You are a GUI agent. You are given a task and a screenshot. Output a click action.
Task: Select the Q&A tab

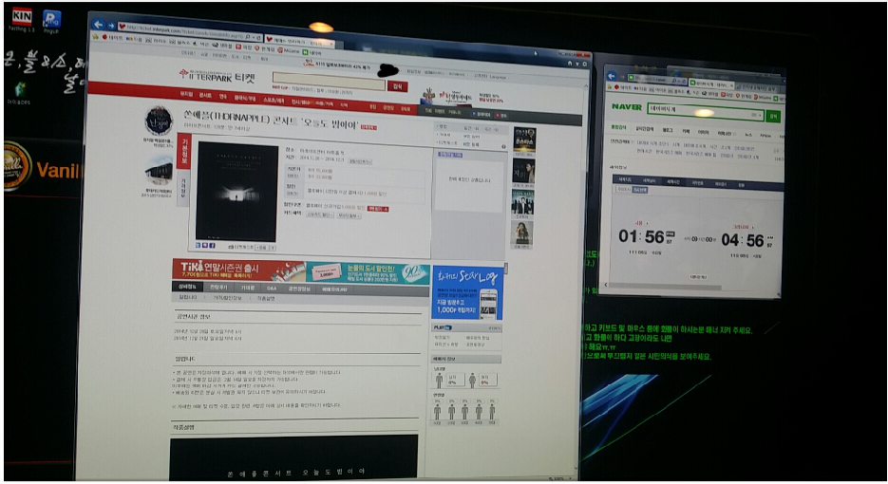click(273, 287)
